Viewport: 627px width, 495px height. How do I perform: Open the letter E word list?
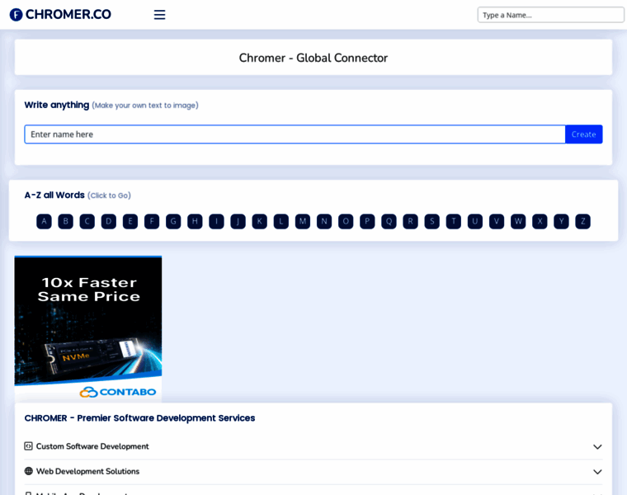[130, 221]
